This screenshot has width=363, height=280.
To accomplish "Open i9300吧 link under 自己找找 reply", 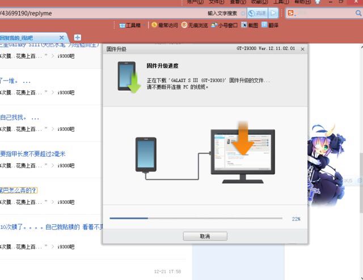I will [66, 129].
